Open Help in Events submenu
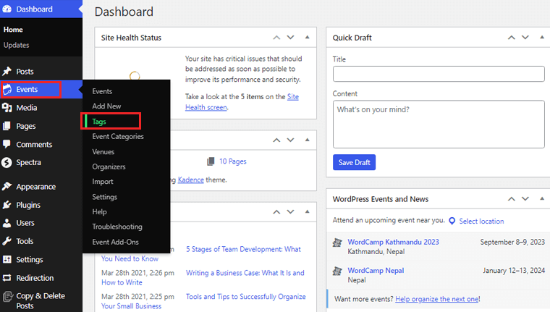550x312 pixels. tap(99, 211)
